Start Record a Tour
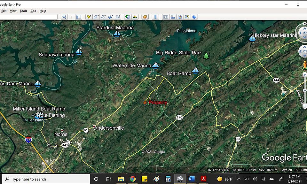 [118, 17]
